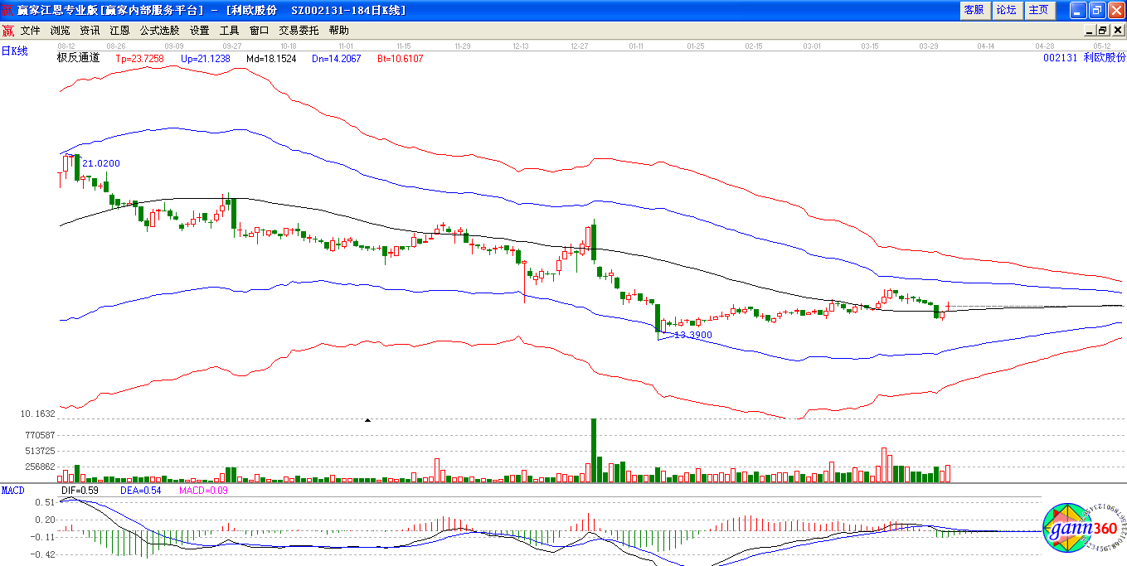This screenshot has width=1127, height=566.
Task: Restore the inner chart window
Action: click(x=1102, y=30)
